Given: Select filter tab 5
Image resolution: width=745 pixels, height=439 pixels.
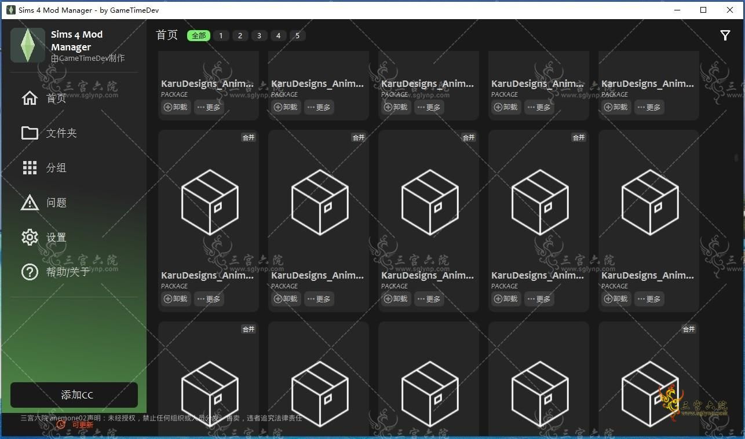Looking at the screenshot, I should 297,36.
